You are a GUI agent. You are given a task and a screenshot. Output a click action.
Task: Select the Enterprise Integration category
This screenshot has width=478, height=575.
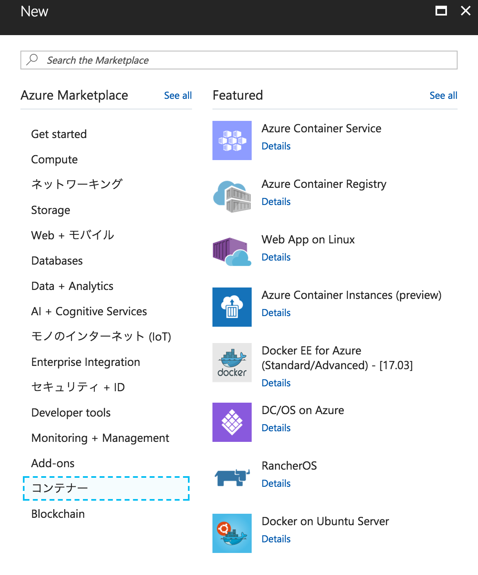point(86,362)
